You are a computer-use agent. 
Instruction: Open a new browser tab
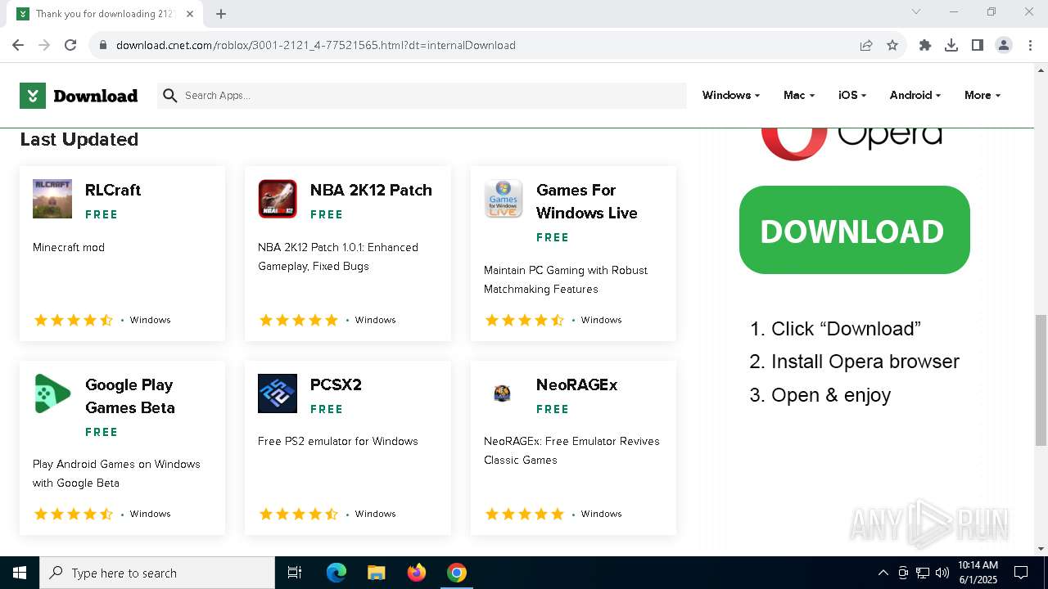coord(221,14)
